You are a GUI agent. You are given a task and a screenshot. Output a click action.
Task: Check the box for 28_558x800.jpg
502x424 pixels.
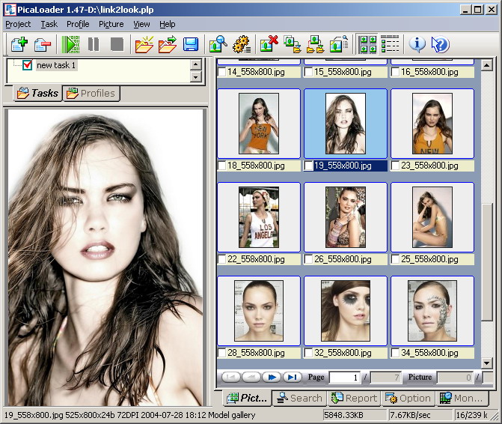[222, 353]
